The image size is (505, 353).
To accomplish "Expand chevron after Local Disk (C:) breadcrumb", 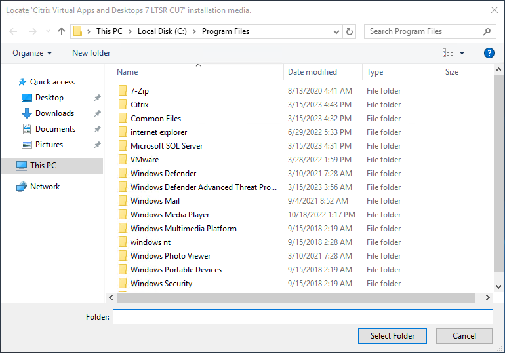I will click(195, 31).
